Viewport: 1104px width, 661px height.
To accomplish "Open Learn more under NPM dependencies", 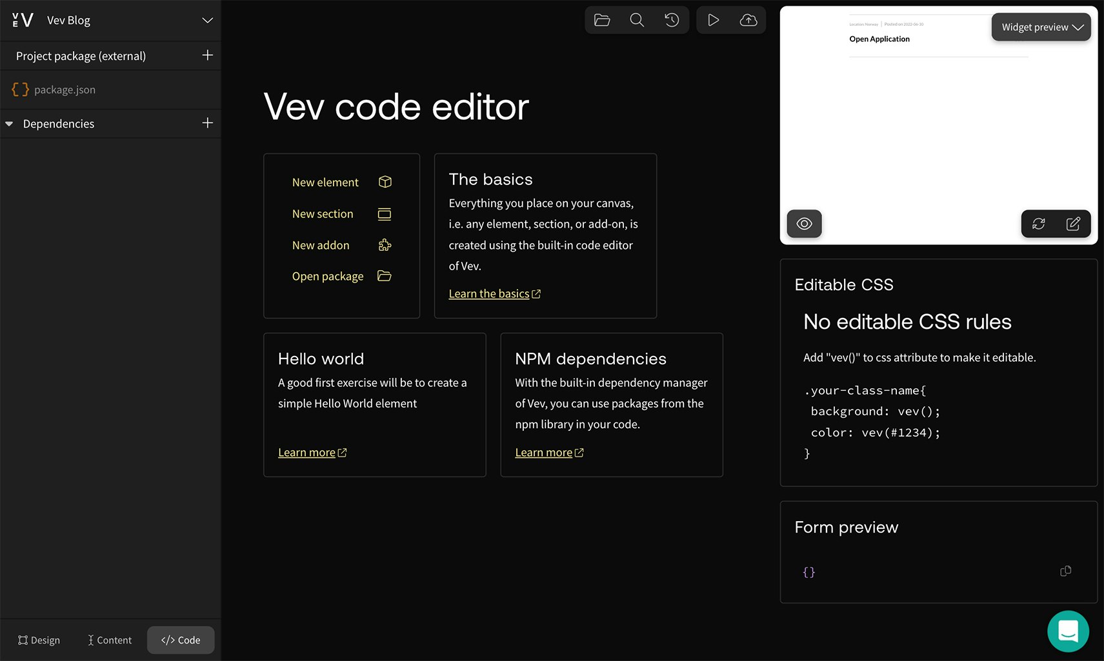I will [549, 453].
